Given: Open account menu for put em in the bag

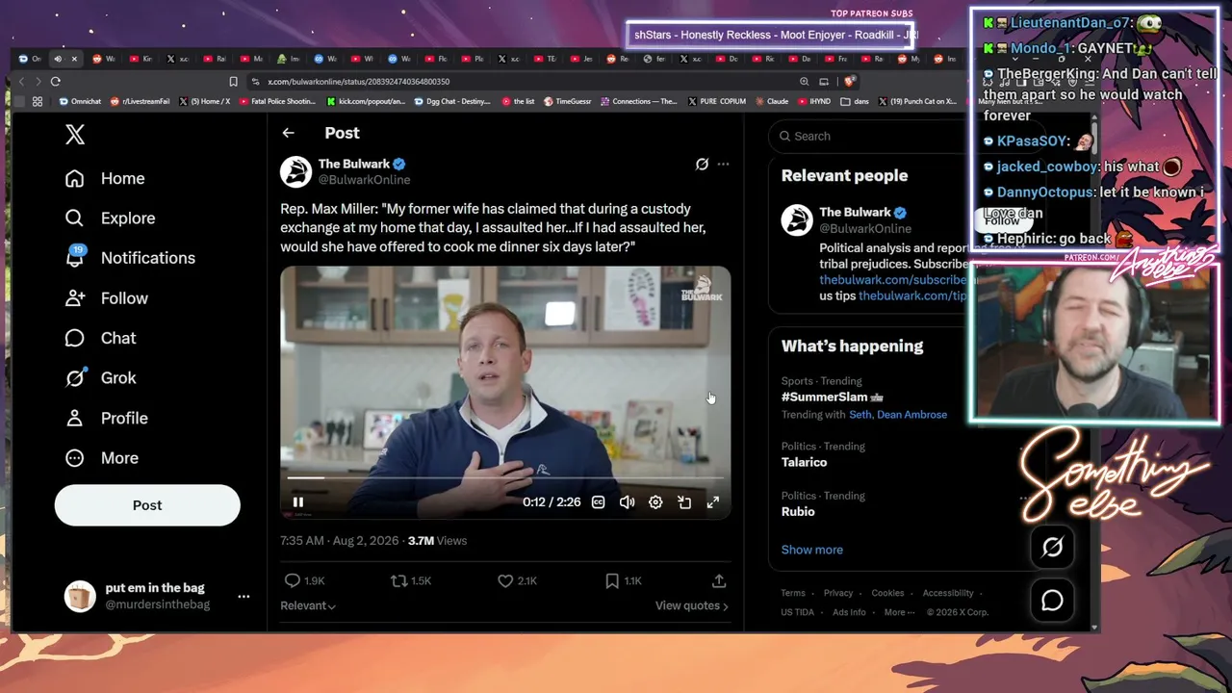Looking at the screenshot, I should (244, 597).
